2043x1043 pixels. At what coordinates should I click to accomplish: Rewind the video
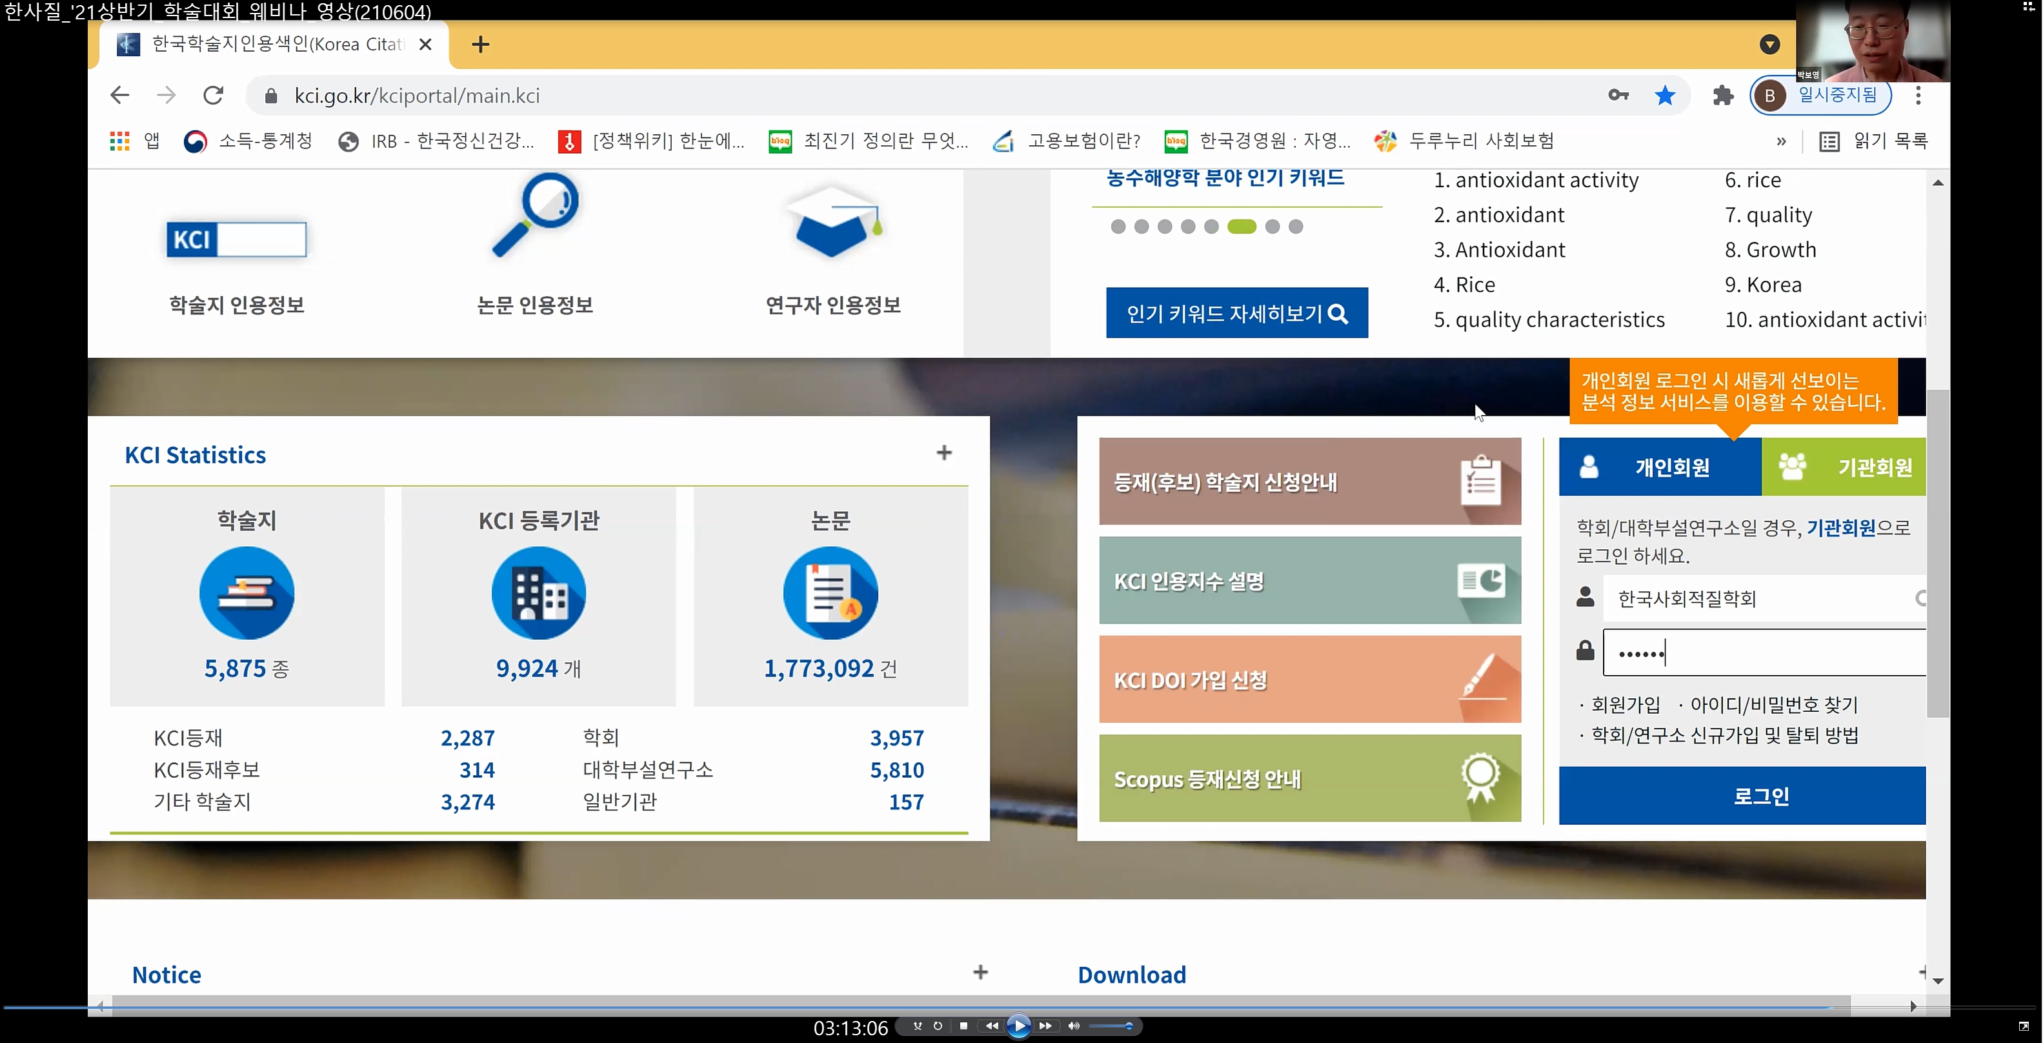coord(991,1026)
